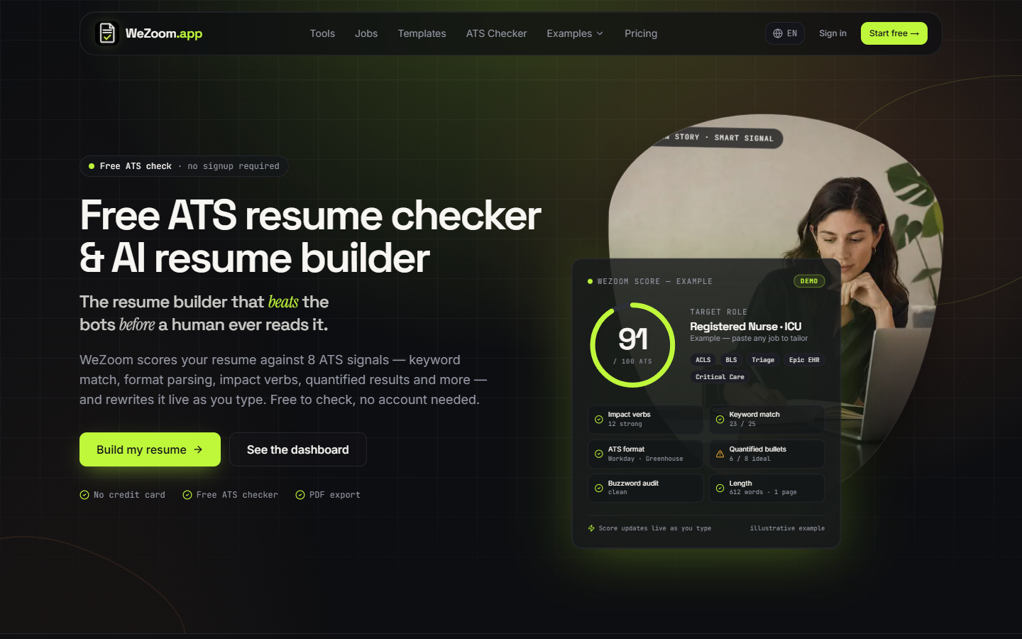The height and width of the screenshot is (639, 1022).
Task: Open the EN language selector
Action: [785, 33]
